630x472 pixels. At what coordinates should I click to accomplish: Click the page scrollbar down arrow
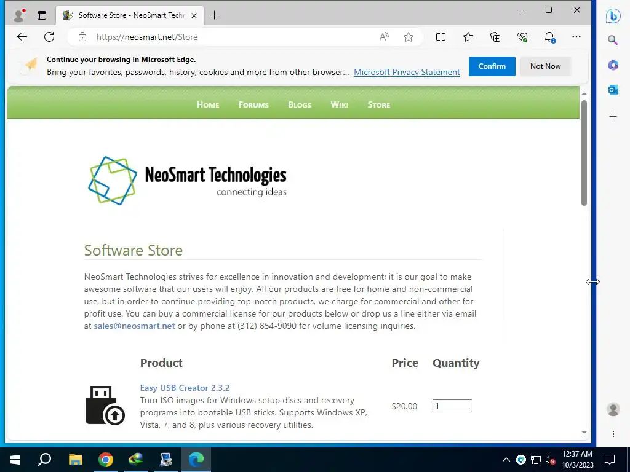(x=584, y=432)
